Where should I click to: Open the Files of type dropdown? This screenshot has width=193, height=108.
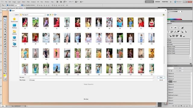153,80
